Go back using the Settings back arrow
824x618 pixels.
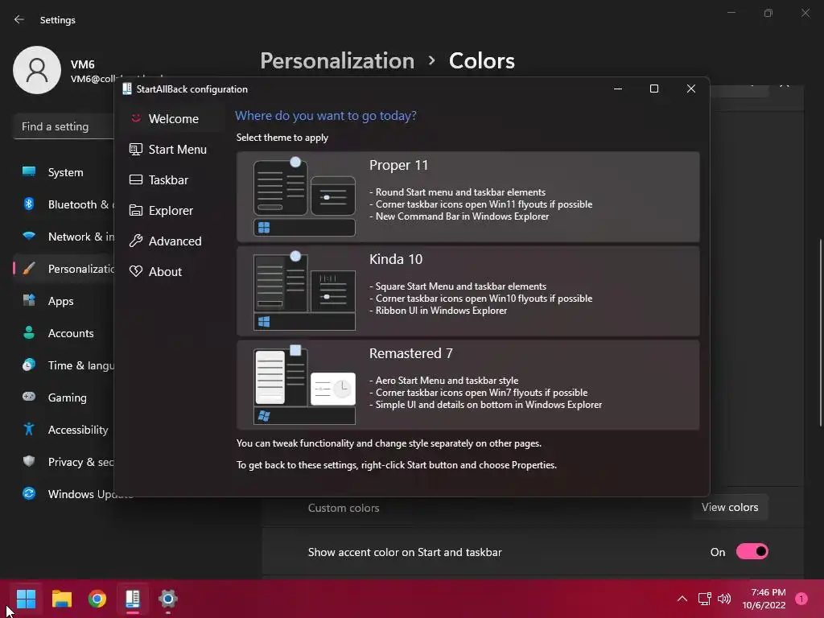point(19,19)
